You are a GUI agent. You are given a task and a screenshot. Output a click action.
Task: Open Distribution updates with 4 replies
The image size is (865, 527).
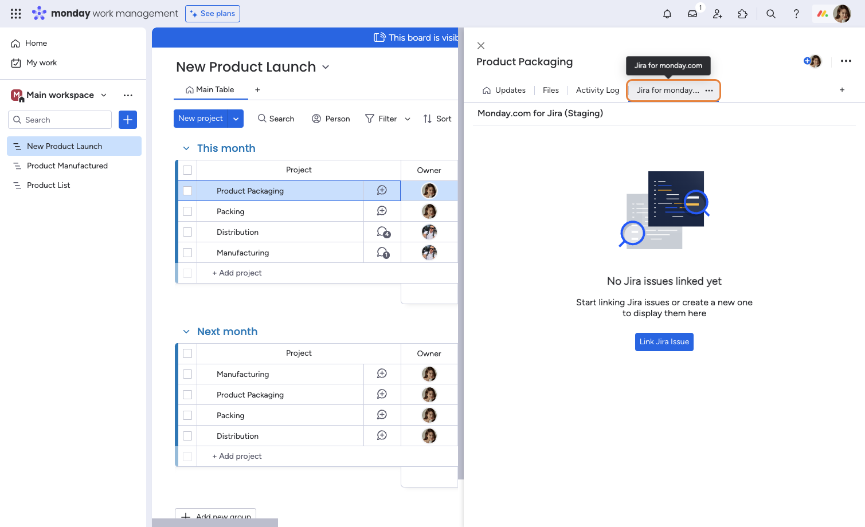(x=383, y=232)
